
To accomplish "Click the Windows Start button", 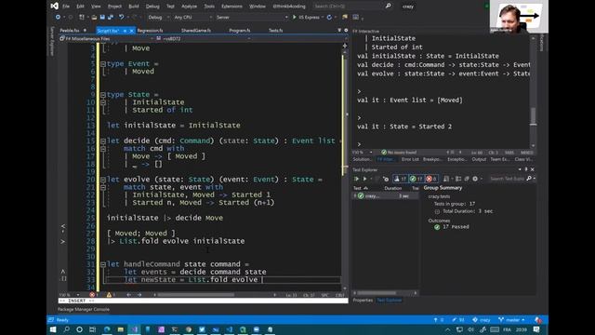I will pos(53,329).
